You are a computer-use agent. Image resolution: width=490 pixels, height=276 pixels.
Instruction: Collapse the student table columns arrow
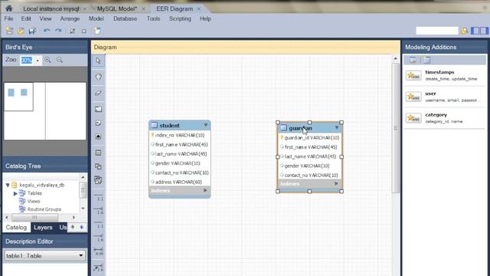[206, 125]
